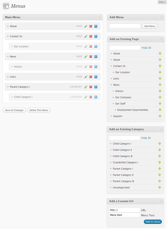The height and width of the screenshot is (229, 167).
Task: Click the Delete This Menu button
Action: (39, 110)
